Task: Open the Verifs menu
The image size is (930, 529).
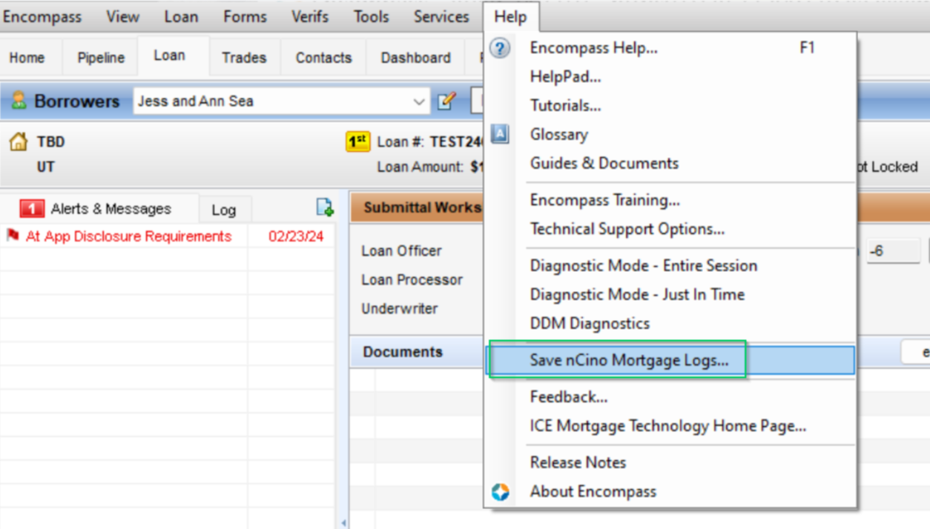Action: [310, 16]
